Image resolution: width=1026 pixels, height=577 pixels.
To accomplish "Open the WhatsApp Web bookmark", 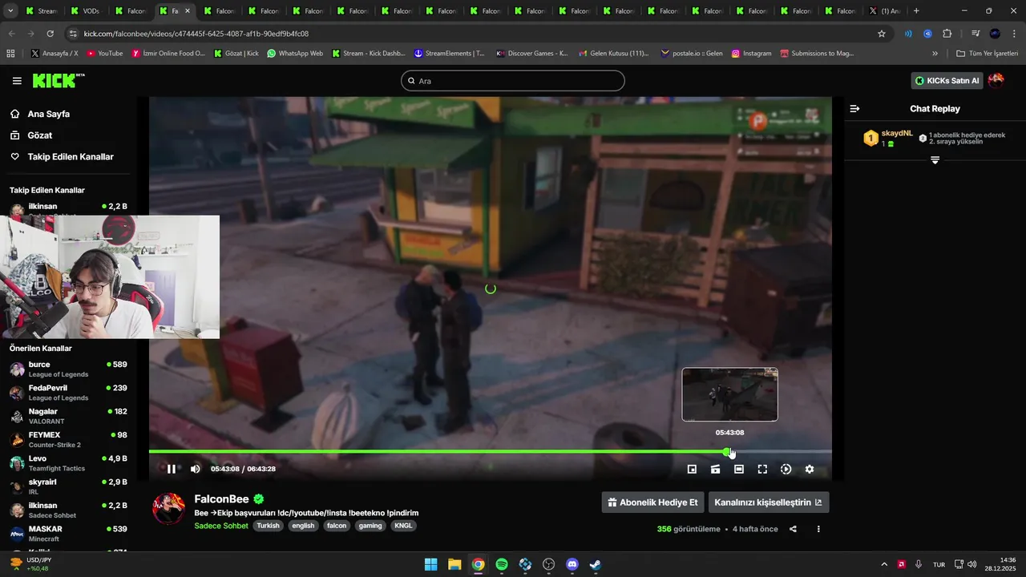I will pos(295,54).
